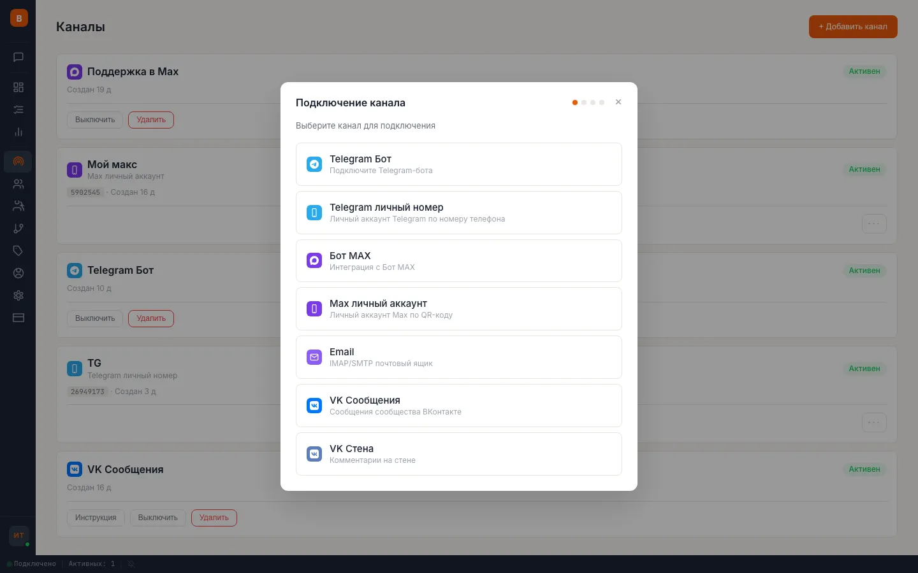Choose VK Сообщения in the connection dialog
This screenshot has height=573, width=918.
(459, 406)
